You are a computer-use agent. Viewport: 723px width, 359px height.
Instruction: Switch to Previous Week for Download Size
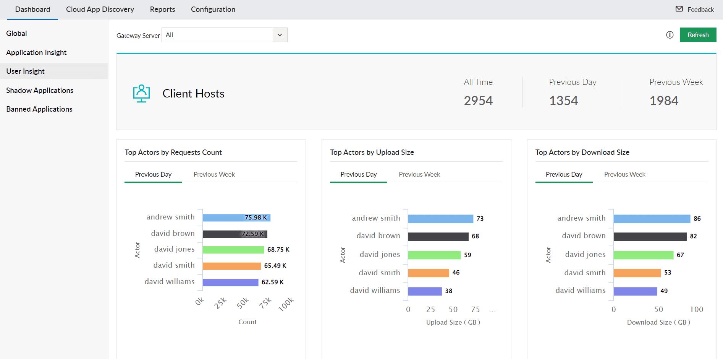[624, 174]
